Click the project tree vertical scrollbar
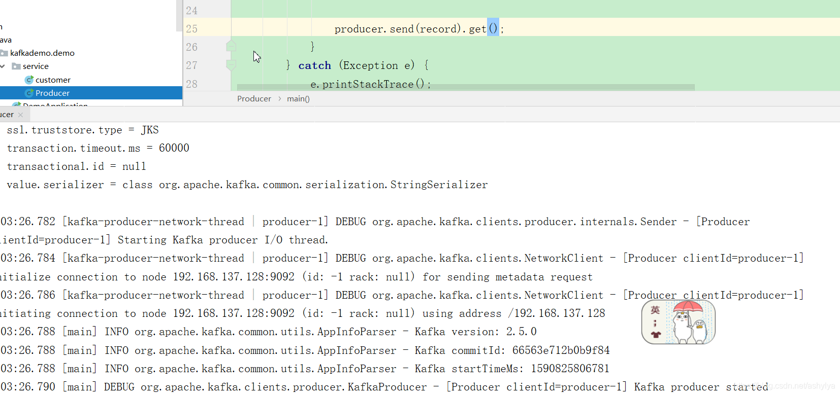The width and height of the screenshot is (840, 395). point(179,15)
